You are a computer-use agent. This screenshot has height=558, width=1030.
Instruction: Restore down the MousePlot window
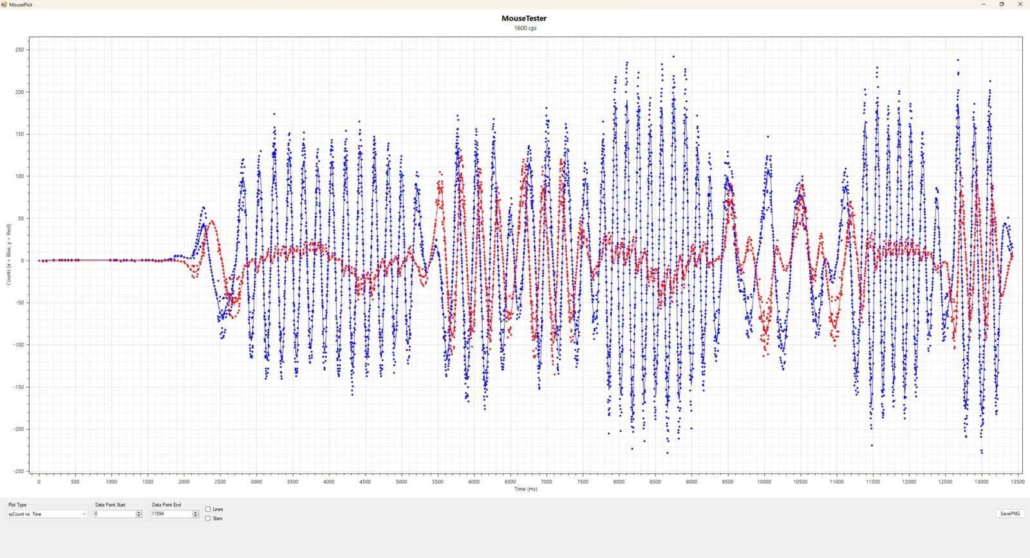pyautogui.click(x=1002, y=5)
